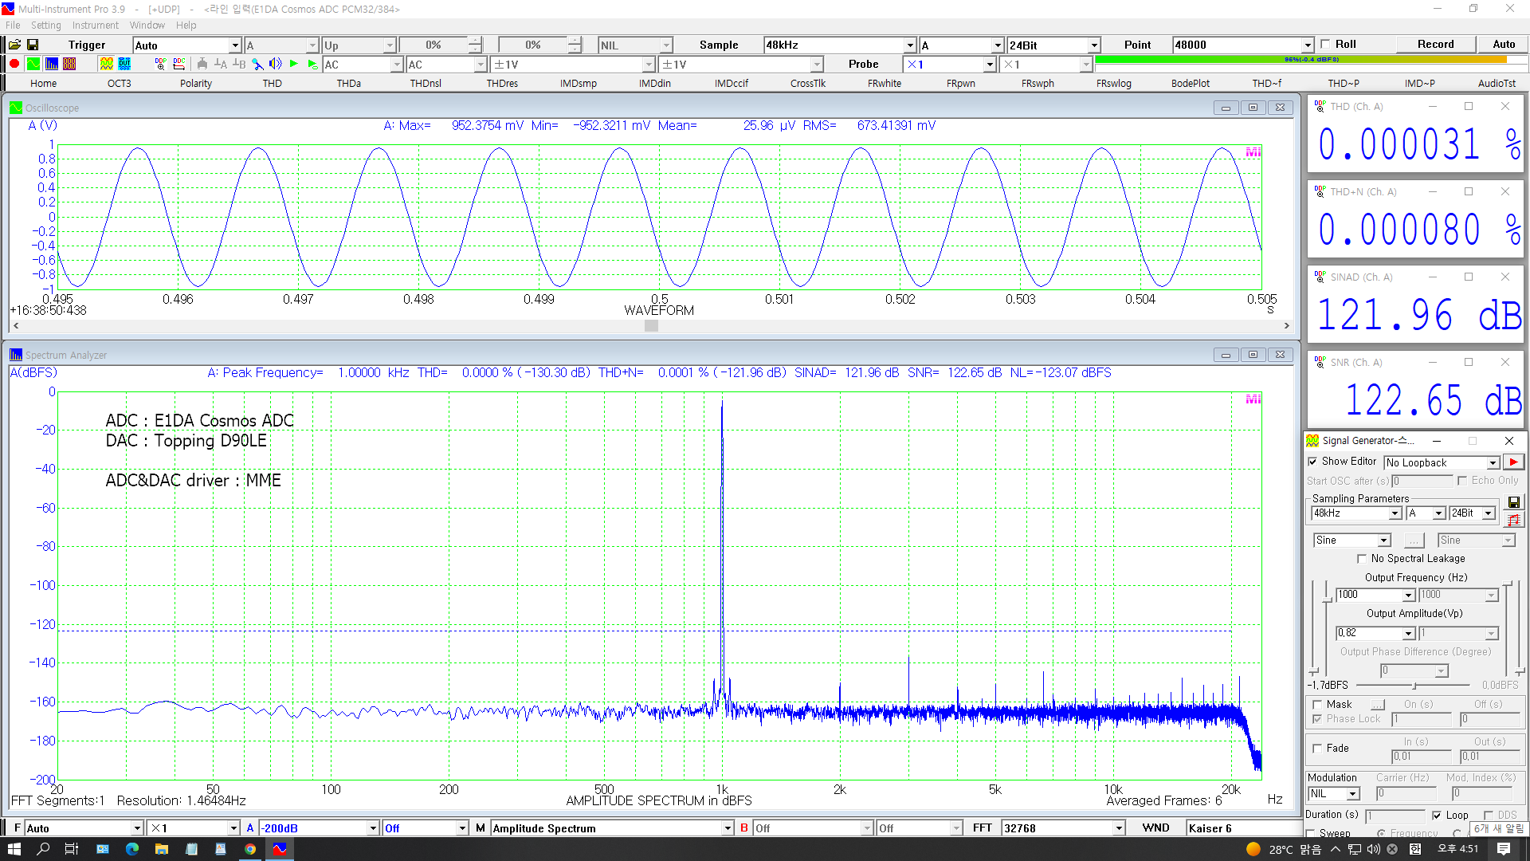Uncheck Show Editor in Signal Generator

1312,462
